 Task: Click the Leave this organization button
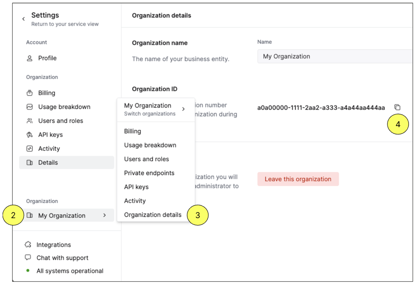[298, 179]
